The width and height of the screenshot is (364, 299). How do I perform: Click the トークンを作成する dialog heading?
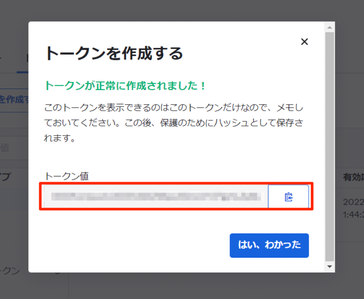[x=114, y=53]
